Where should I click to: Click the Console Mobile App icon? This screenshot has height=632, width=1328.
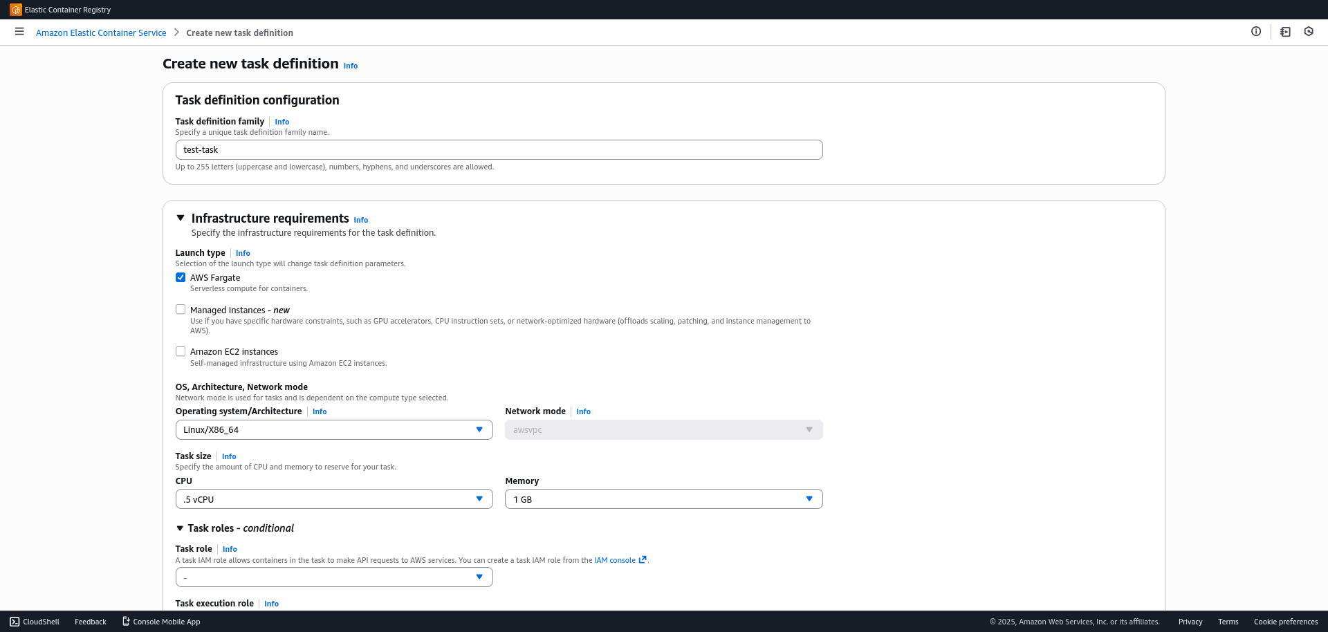pos(125,621)
